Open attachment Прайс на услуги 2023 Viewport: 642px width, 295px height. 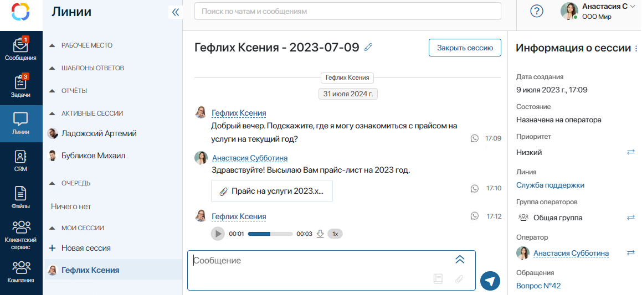pos(272,191)
